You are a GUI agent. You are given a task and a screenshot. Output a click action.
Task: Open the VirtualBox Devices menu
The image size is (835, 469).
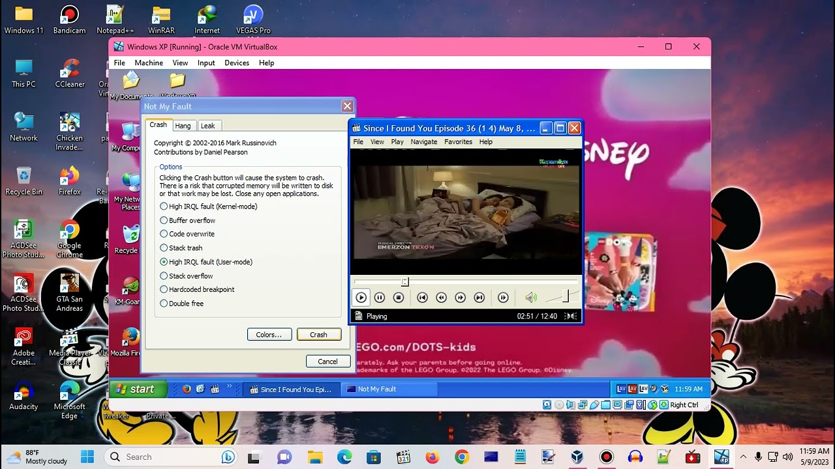coord(237,63)
